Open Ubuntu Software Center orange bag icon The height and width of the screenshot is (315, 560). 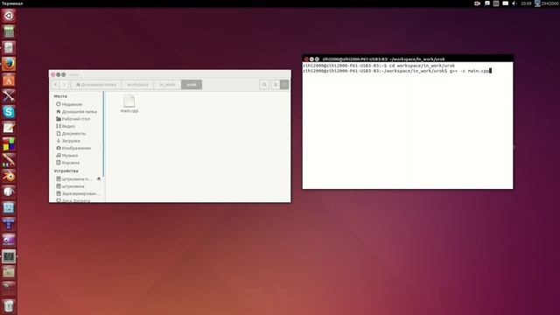9,80
